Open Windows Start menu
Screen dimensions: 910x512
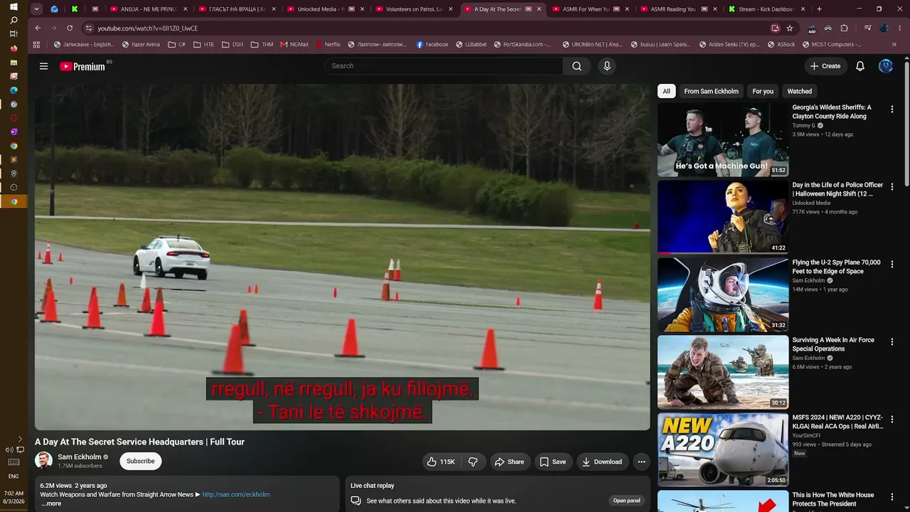point(14,6)
